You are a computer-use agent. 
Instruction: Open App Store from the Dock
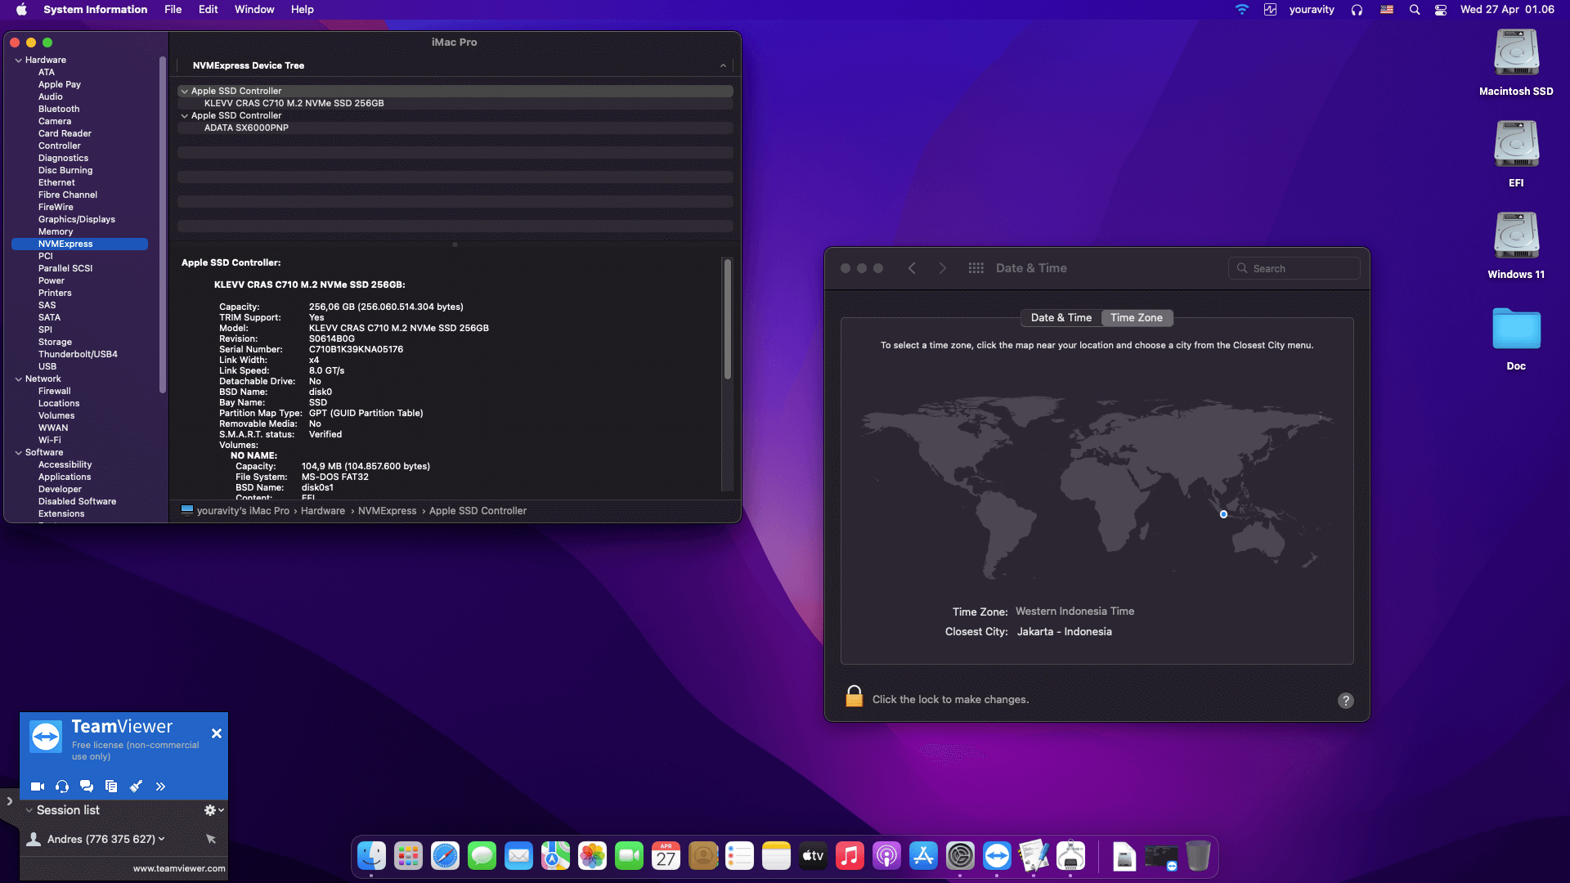(x=923, y=856)
